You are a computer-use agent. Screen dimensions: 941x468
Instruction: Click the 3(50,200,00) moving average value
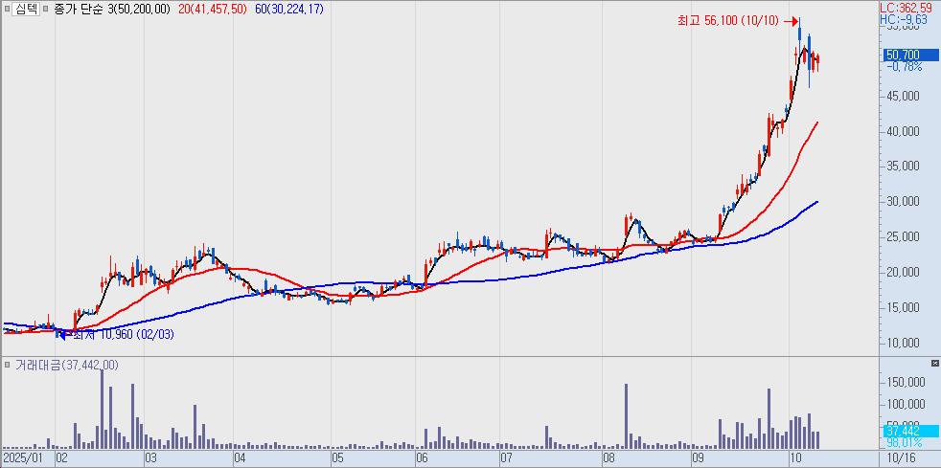pyautogui.click(x=137, y=11)
